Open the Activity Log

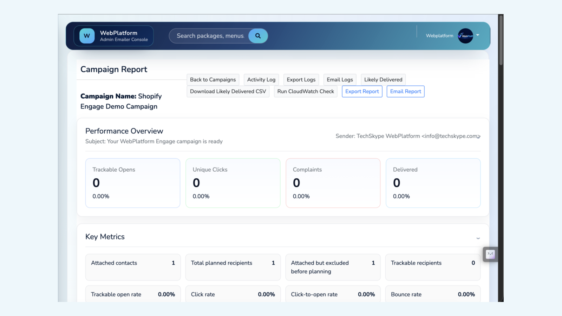[261, 80]
